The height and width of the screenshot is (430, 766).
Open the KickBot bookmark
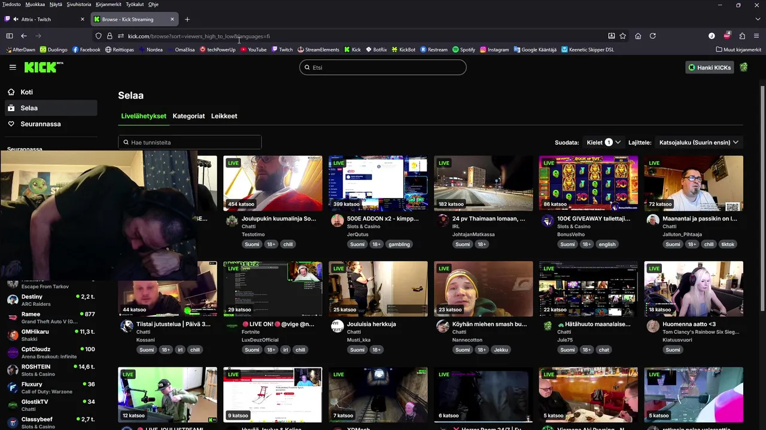[403, 50]
